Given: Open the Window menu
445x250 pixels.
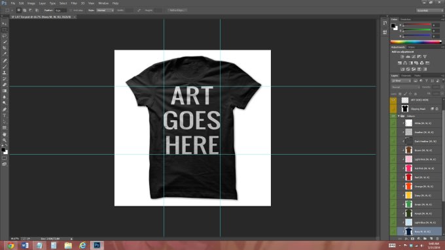Looking at the screenshot, I should (x=103, y=3).
